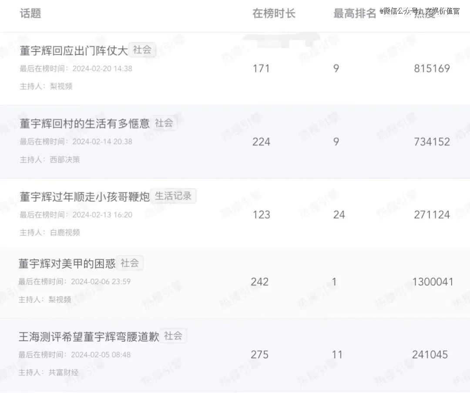Click the 社会 tag beside 回村的生活 topic

tap(164, 123)
